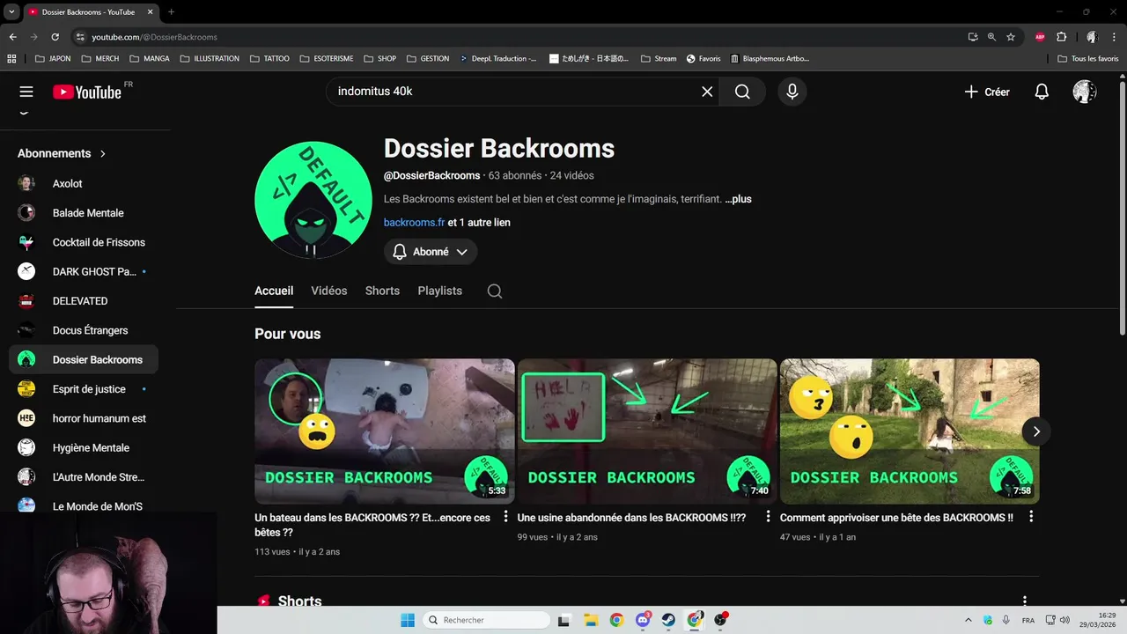
Task: Open the Tous les favoris folder
Action: pos(1088,59)
